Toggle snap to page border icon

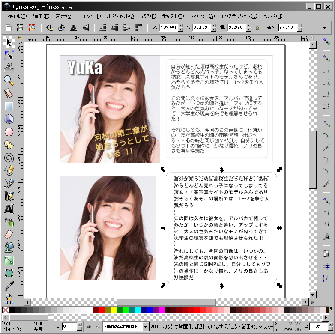[x=326, y=253]
